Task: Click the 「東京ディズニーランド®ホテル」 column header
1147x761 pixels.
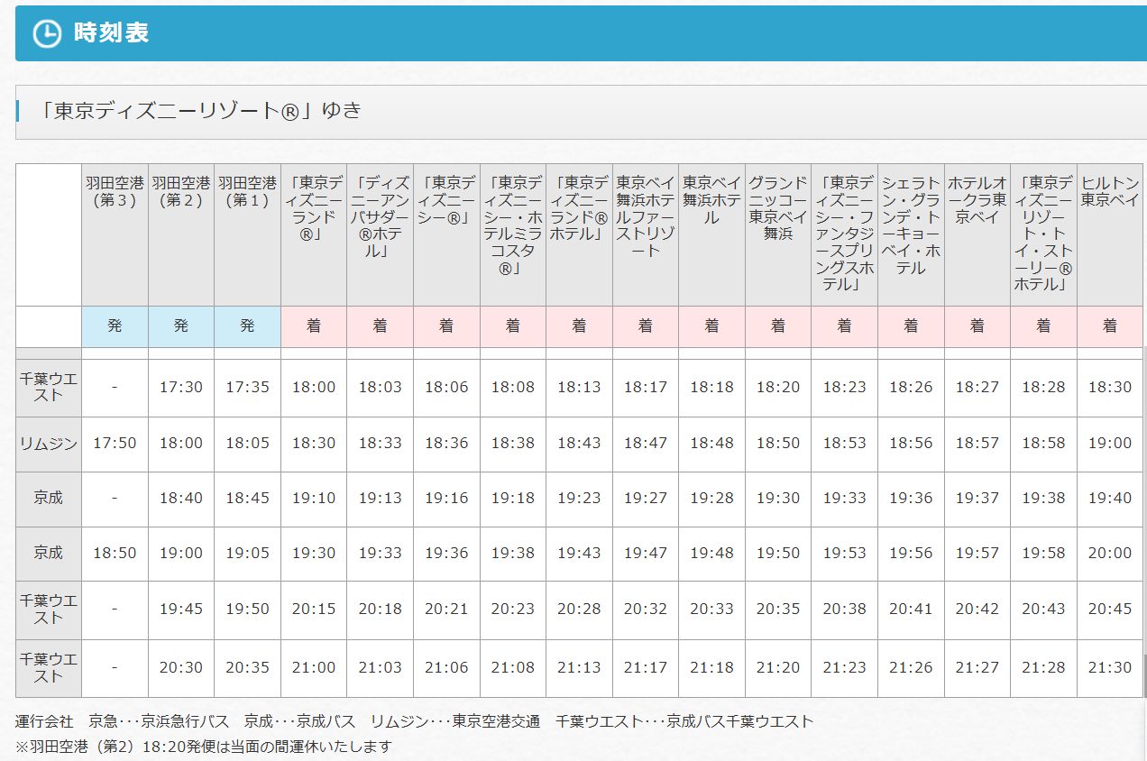Action: click(x=579, y=234)
